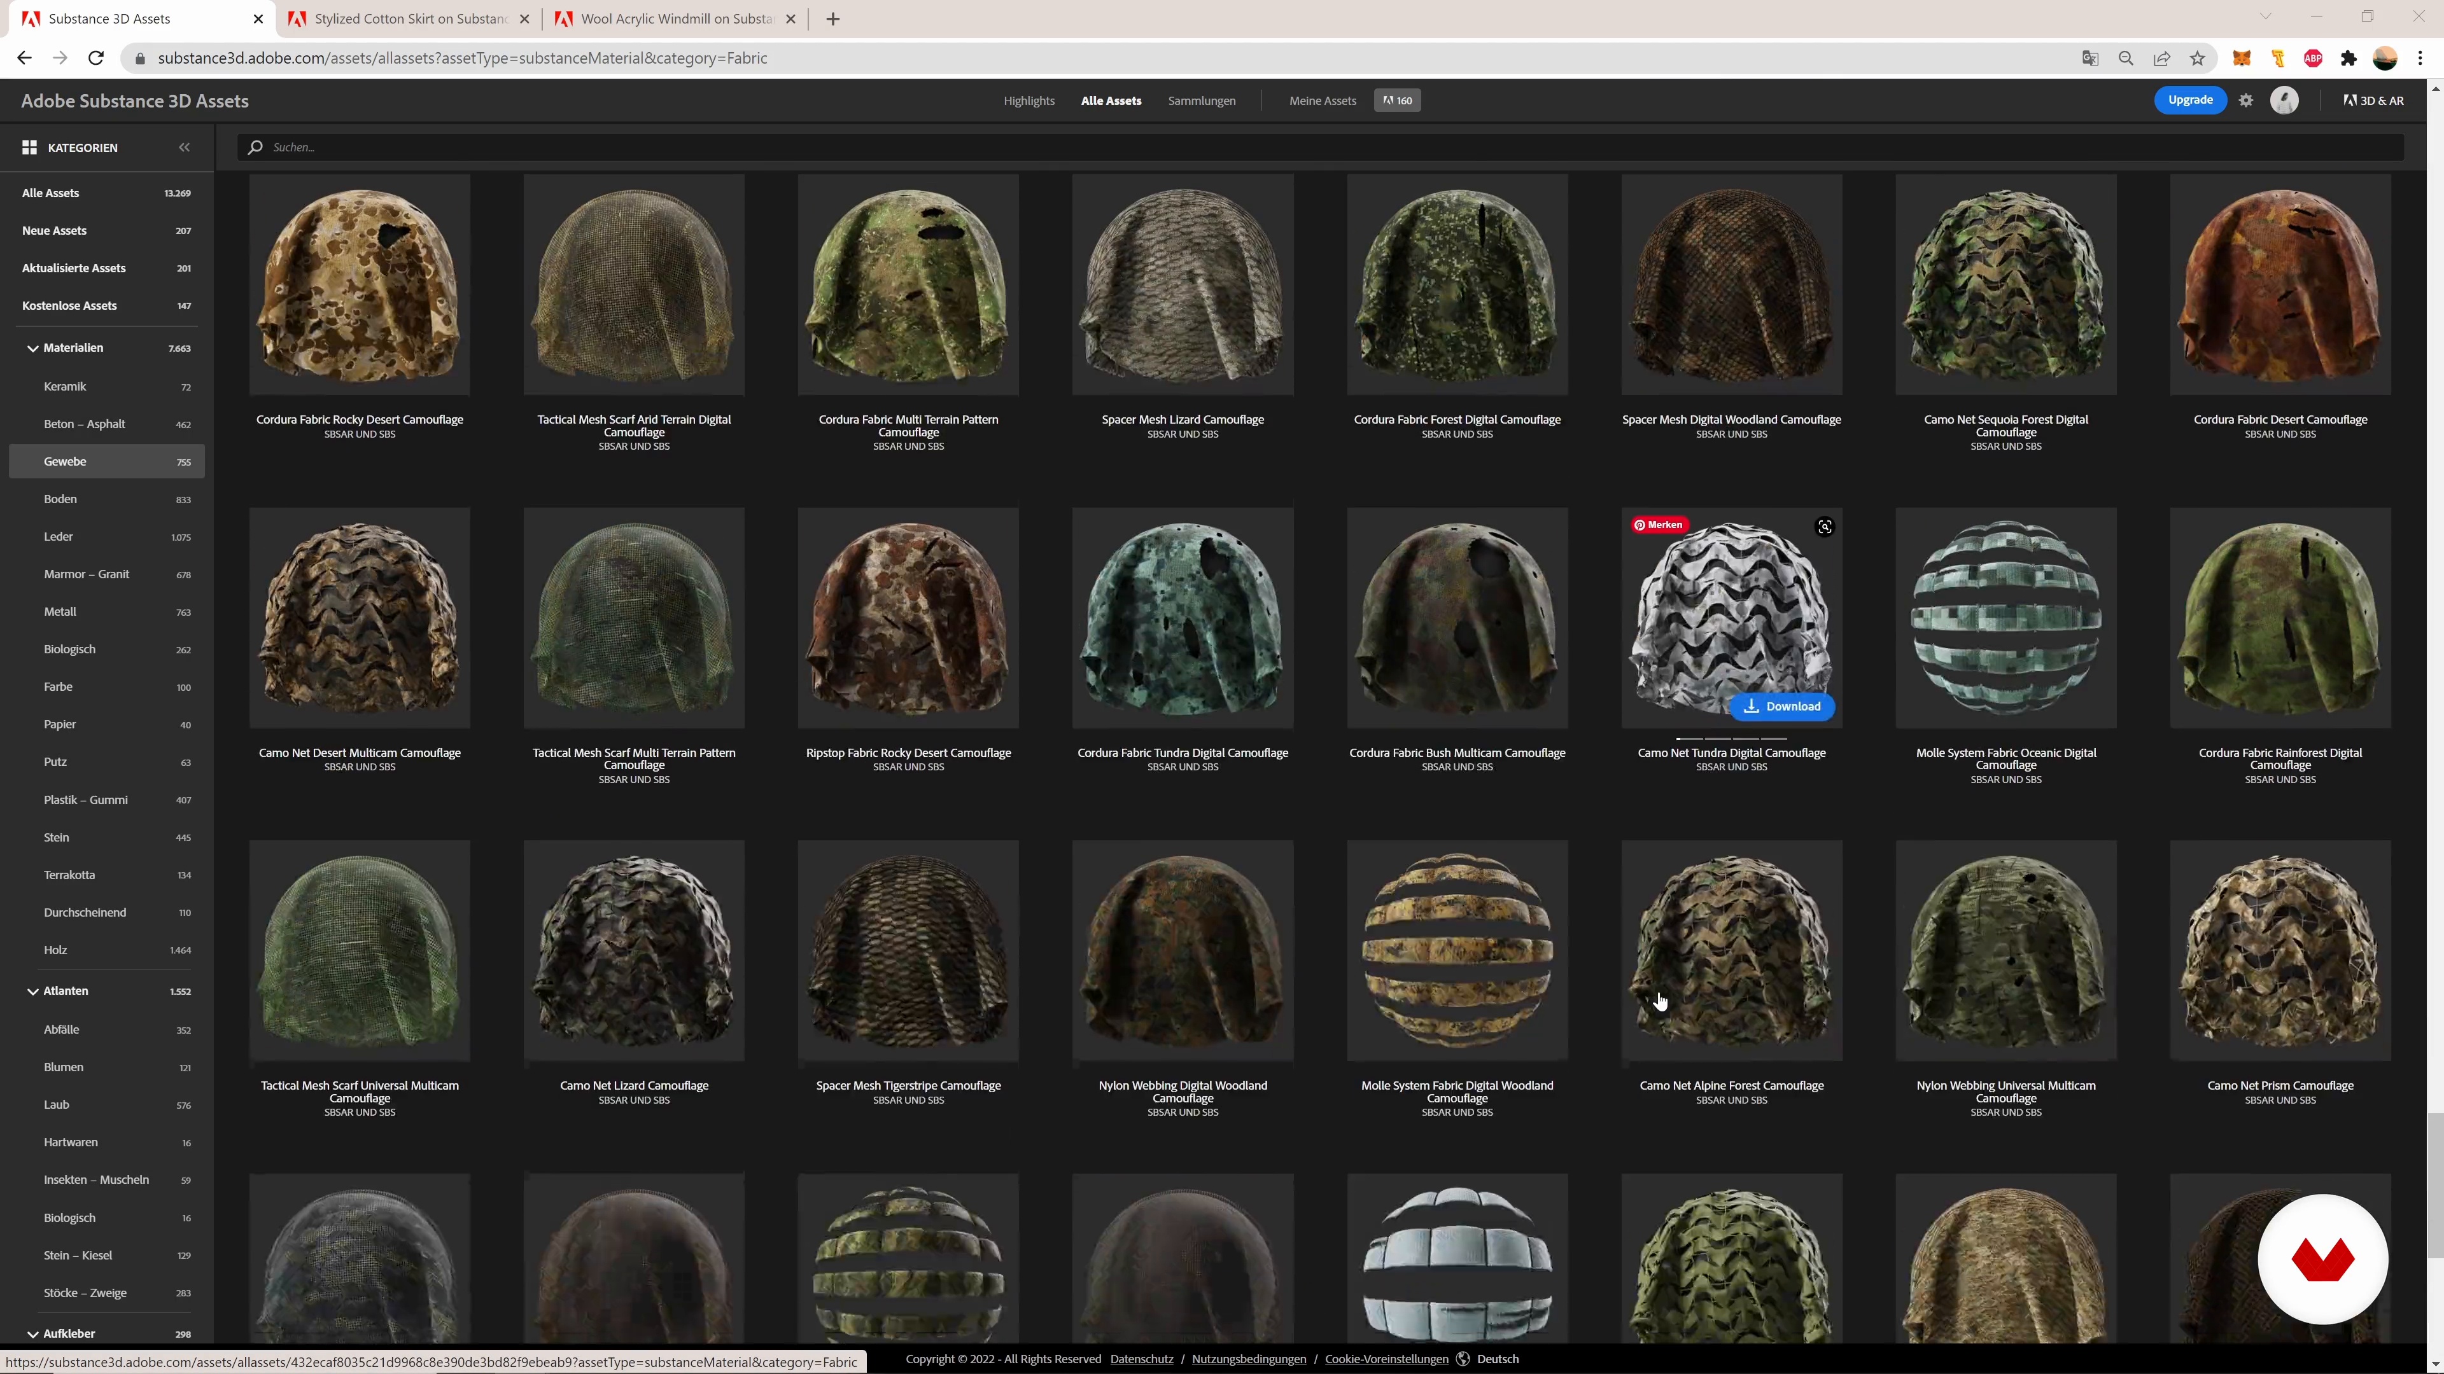Open user profile avatar in header
This screenshot has height=1374, width=2444.
(2284, 100)
